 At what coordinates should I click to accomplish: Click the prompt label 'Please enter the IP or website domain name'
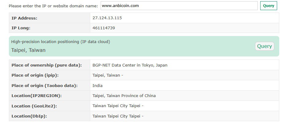[x=53, y=6]
